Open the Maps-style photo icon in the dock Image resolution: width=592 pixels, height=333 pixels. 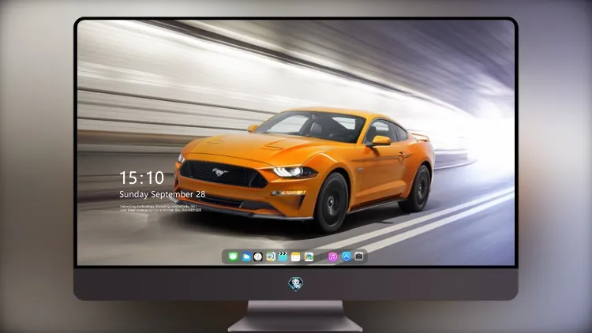coord(309,256)
